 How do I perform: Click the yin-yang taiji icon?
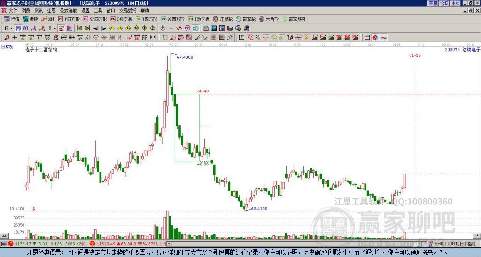coord(375,38)
